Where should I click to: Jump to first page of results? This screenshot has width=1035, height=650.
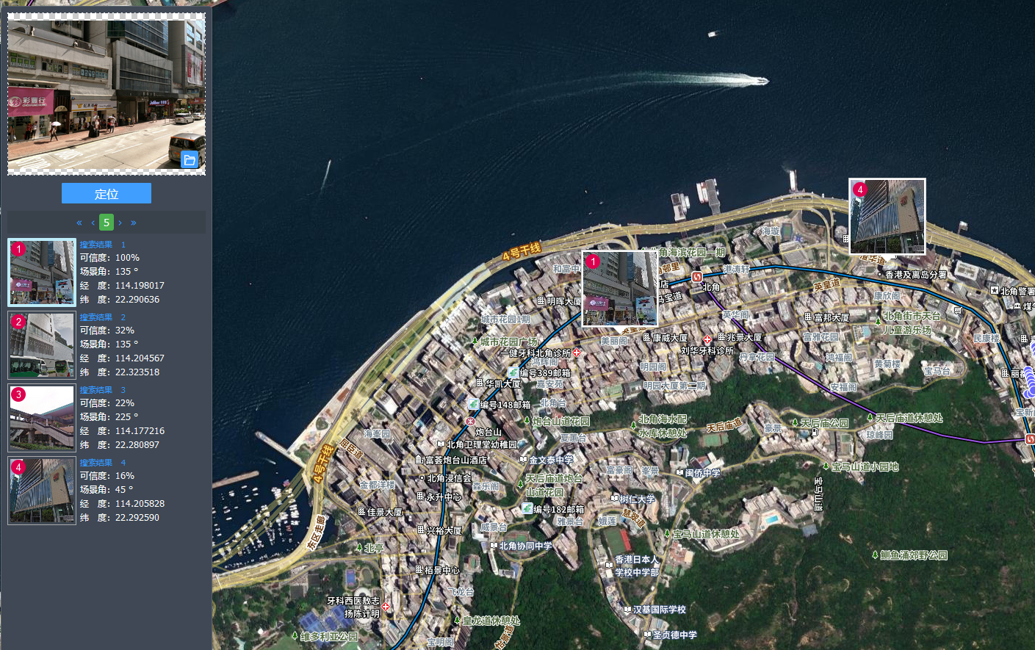(x=79, y=223)
